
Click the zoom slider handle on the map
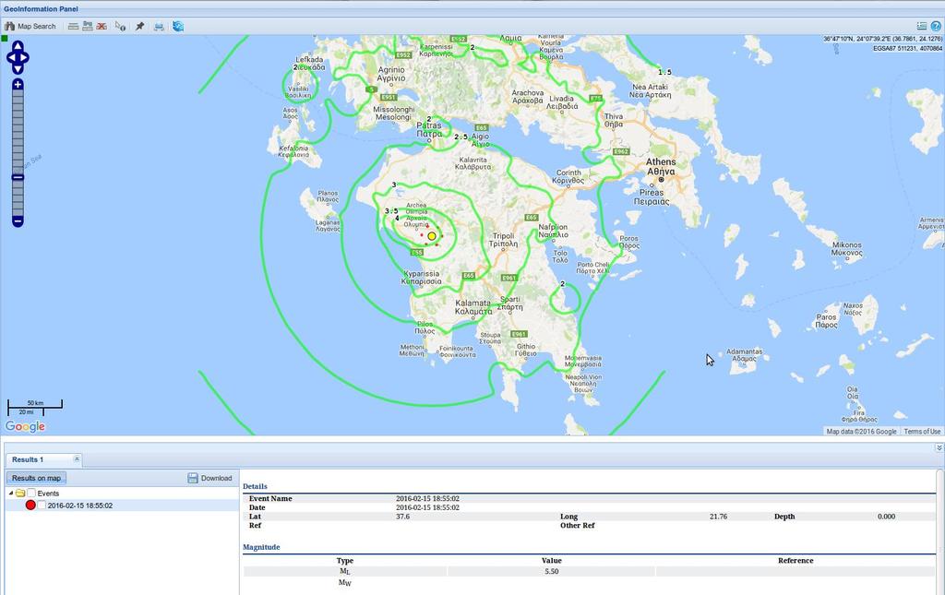pos(18,177)
